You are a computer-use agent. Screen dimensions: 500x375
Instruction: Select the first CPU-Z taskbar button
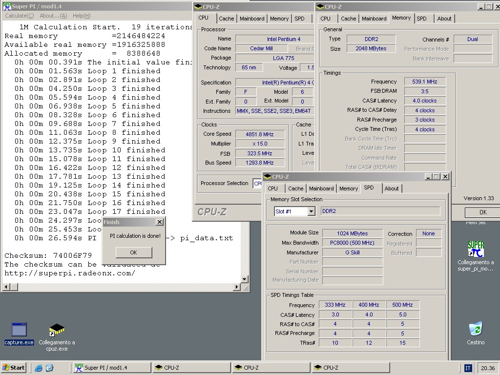[191, 368]
